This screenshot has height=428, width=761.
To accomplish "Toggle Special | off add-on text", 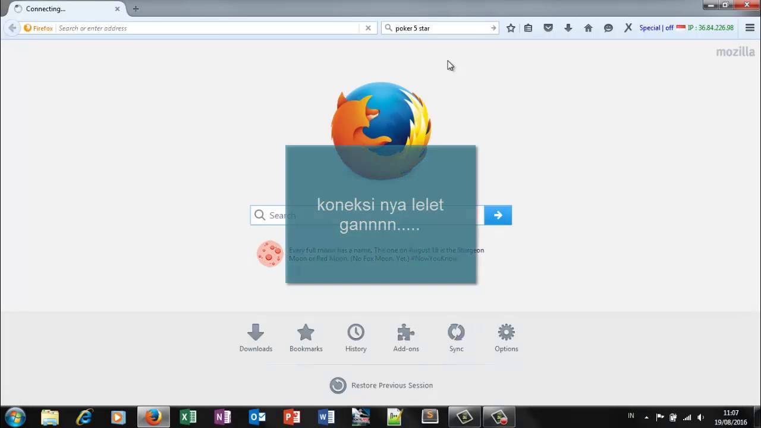I will coord(656,28).
